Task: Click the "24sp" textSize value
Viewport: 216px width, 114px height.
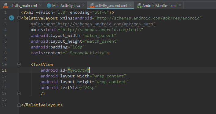Action: tap(90, 87)
